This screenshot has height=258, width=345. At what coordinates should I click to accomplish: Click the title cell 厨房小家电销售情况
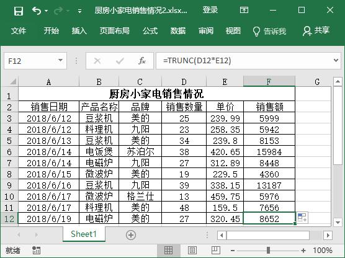coord(156,94)
